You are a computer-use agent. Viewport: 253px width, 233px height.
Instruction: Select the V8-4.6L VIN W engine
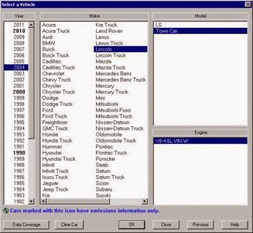(x=201, y=141)
